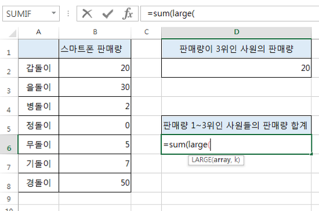Select cell B3 with value 30
The width and height of the screenshot is (319, 211).
[x=95, y=87]
